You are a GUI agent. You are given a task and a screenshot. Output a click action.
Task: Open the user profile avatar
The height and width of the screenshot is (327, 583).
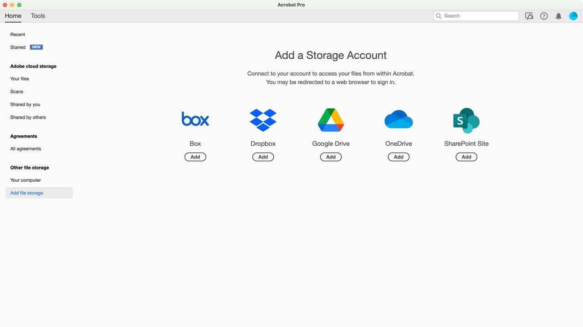coord(573,16)
